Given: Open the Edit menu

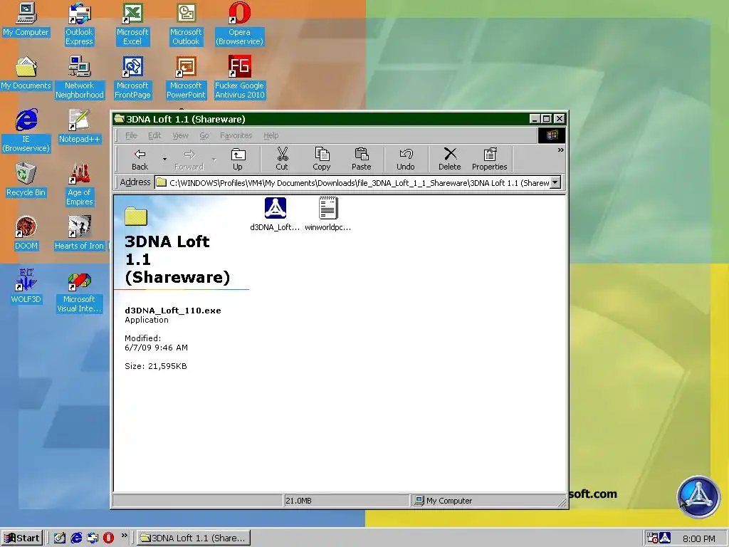Looking at the screenshot, I should click(154, 135).
